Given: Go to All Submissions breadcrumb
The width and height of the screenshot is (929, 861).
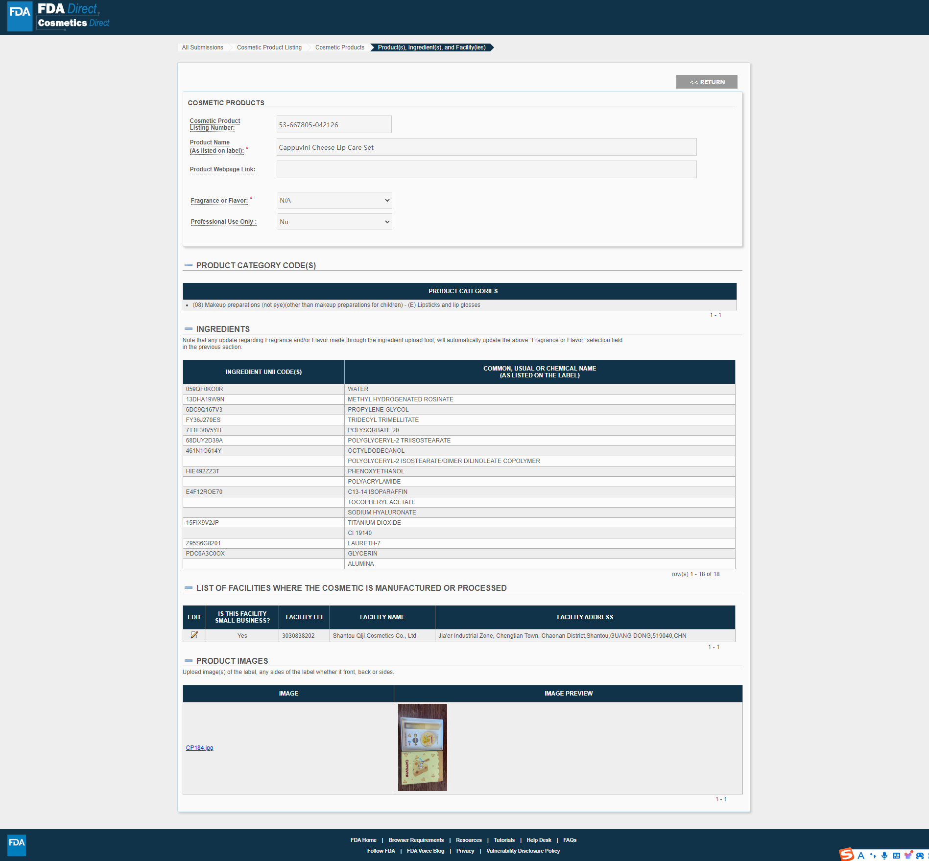Looking at the screenshot, I should (202, 47).
